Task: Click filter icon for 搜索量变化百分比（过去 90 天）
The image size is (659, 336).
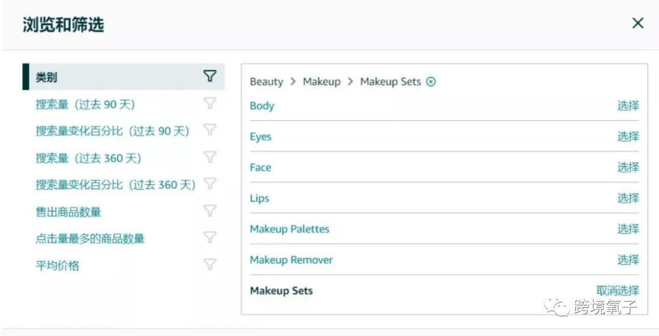Action: click(210, 130)
